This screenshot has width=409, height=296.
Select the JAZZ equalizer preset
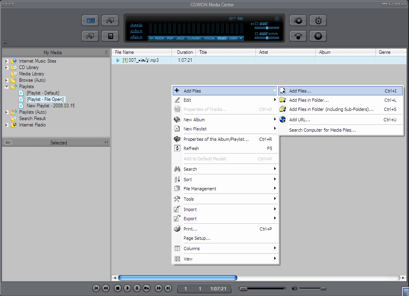tap(180, 38)
